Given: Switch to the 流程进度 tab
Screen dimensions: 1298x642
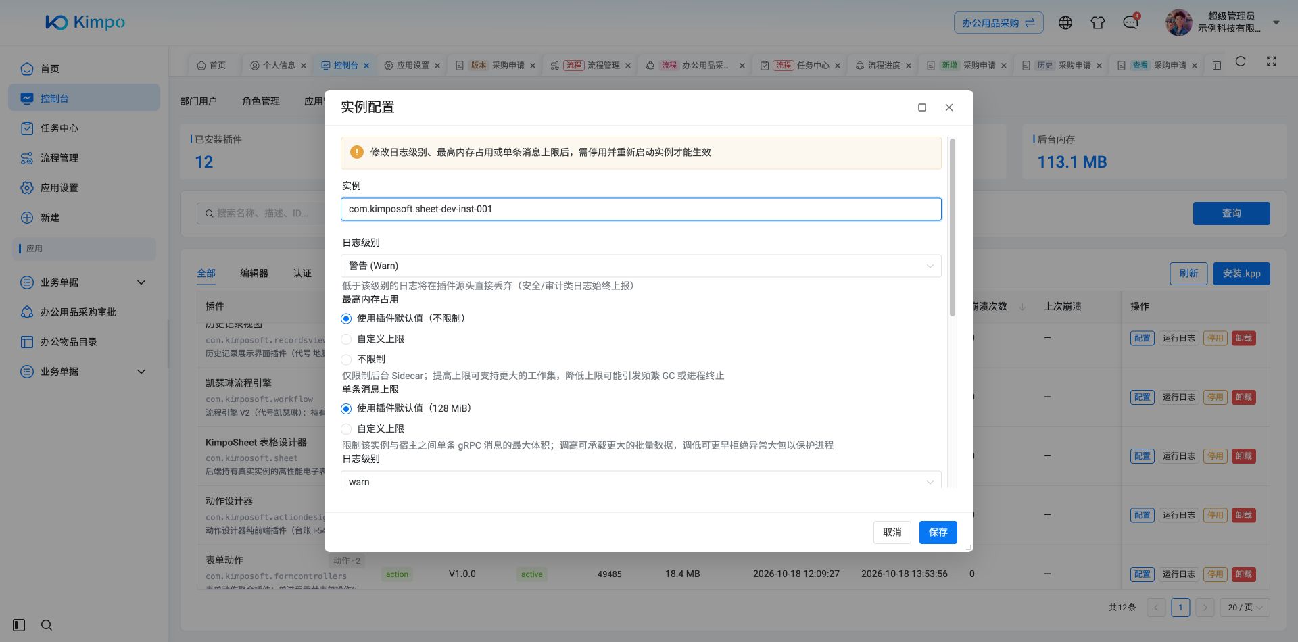Looking at the screenshot, I should click(x=884, y=66).
